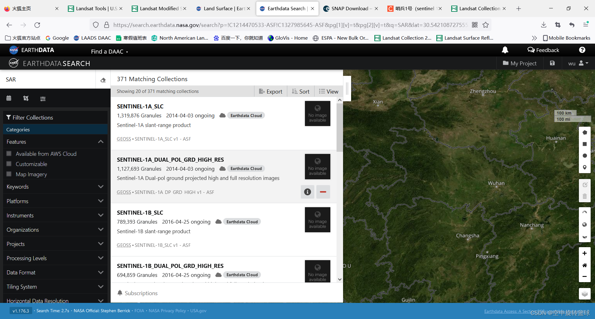The height and width of the screenshot is (319, 595).
Task: Open advanced search sliders icon
Action: tap(43, 98)
